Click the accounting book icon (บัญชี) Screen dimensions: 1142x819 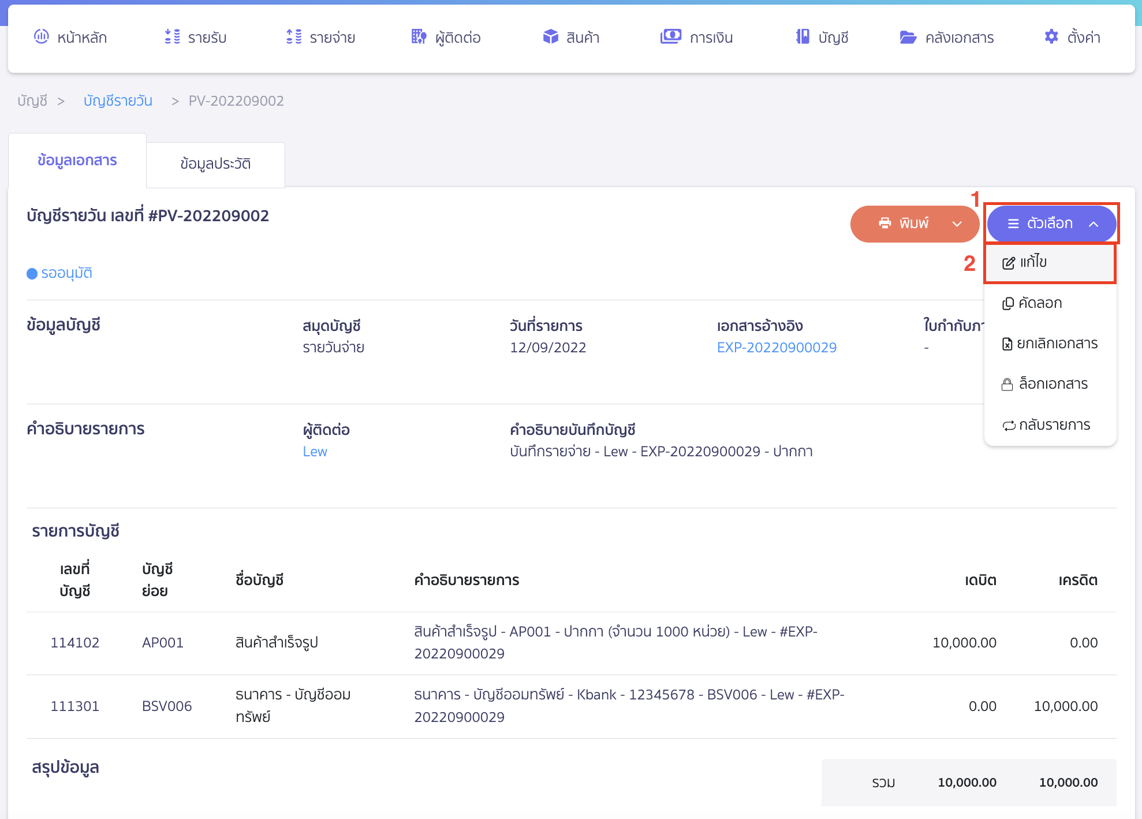(x=802, y=37)
